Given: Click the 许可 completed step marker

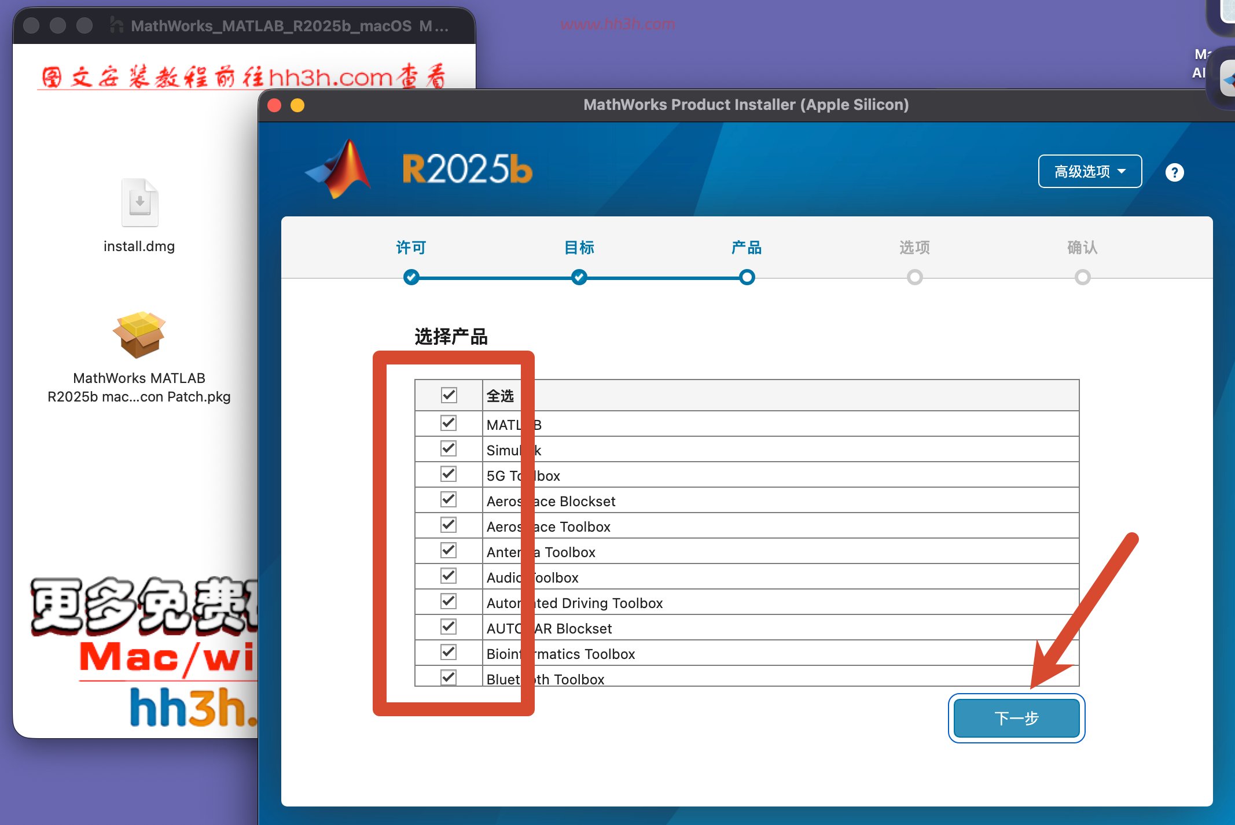Looking at the screenshot, I should click(411, 277).
